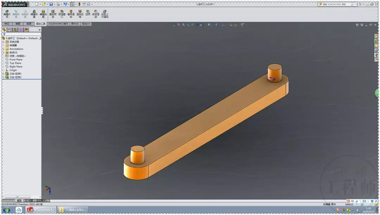
Task: Click the Print icon in title toolbar
Action: click(58, 4)
